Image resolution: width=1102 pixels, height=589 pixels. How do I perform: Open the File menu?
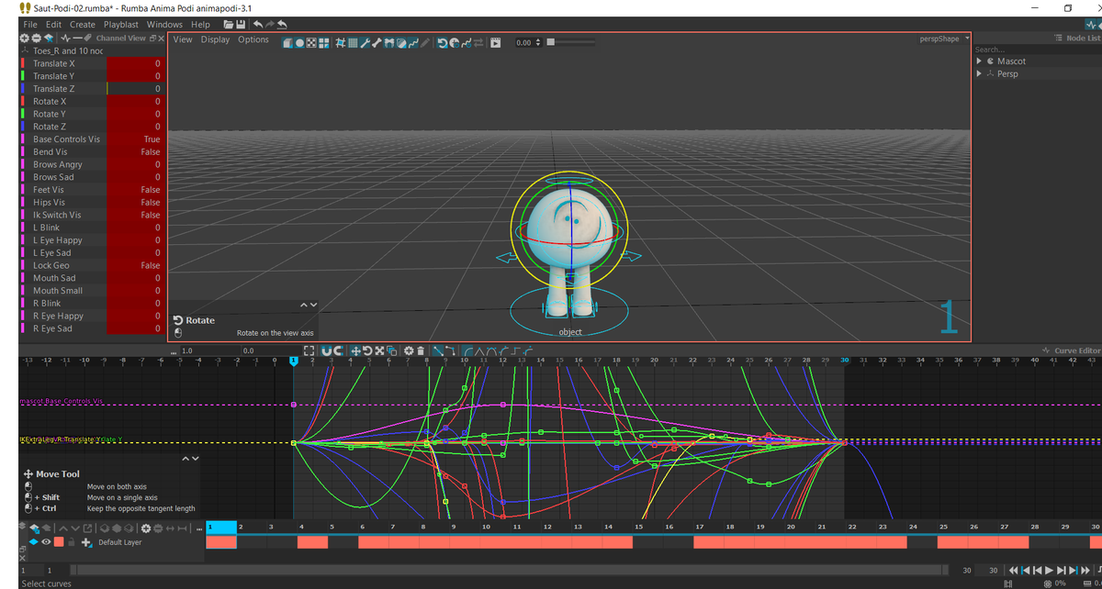(30, 25)
